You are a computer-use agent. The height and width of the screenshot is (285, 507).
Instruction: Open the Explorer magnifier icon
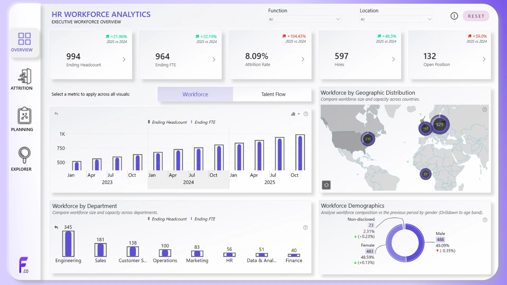tap(24, 155)
